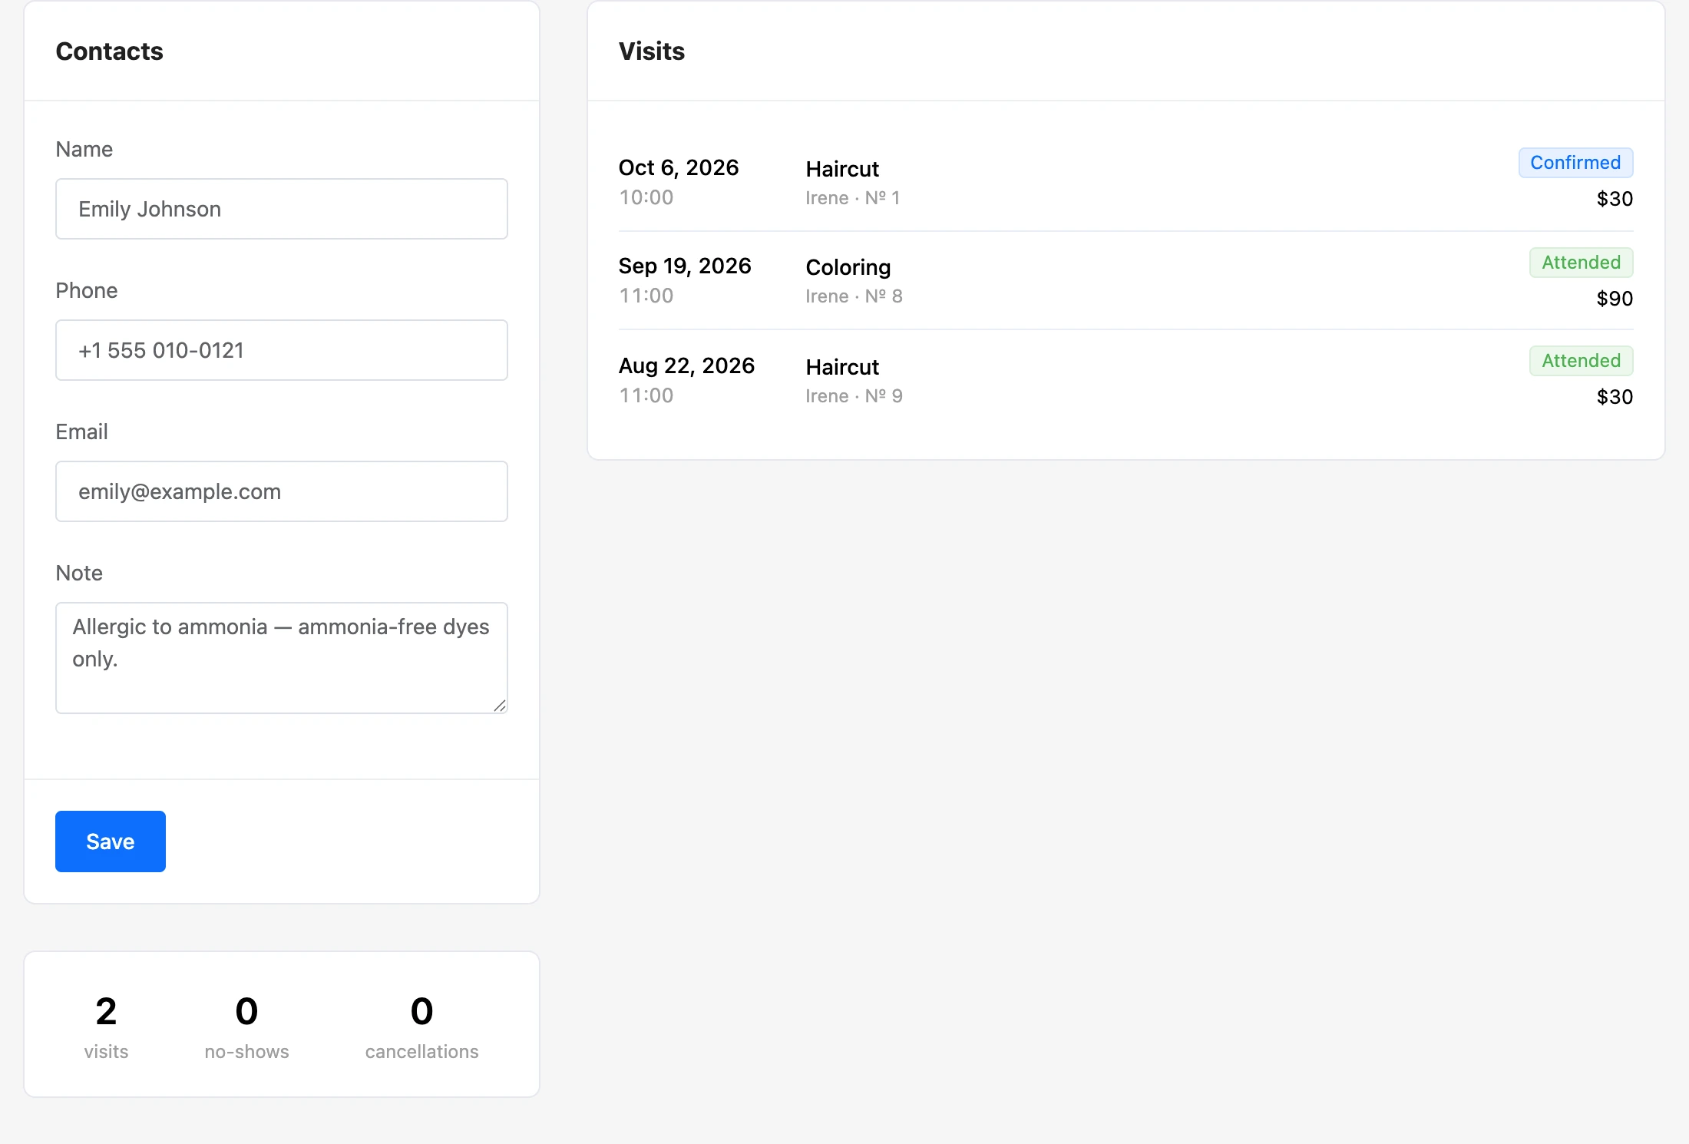
Task: Open the Sep 19, 2026 Coloring visit
Action: (1125, 281)
